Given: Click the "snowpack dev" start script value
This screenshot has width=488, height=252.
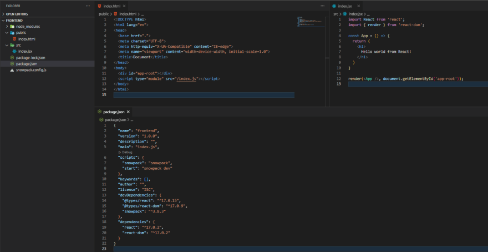Looking at the screenshot, I should 157,169.
